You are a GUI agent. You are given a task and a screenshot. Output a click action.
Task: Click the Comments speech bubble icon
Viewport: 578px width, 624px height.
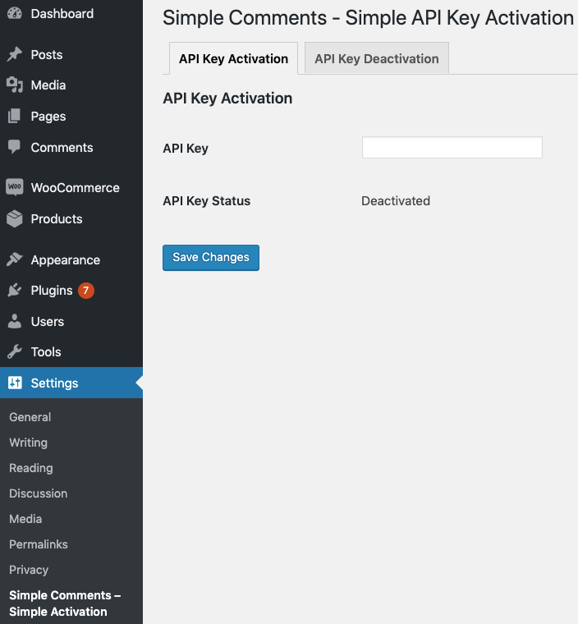pyautogui.click(x=15, y=147)
